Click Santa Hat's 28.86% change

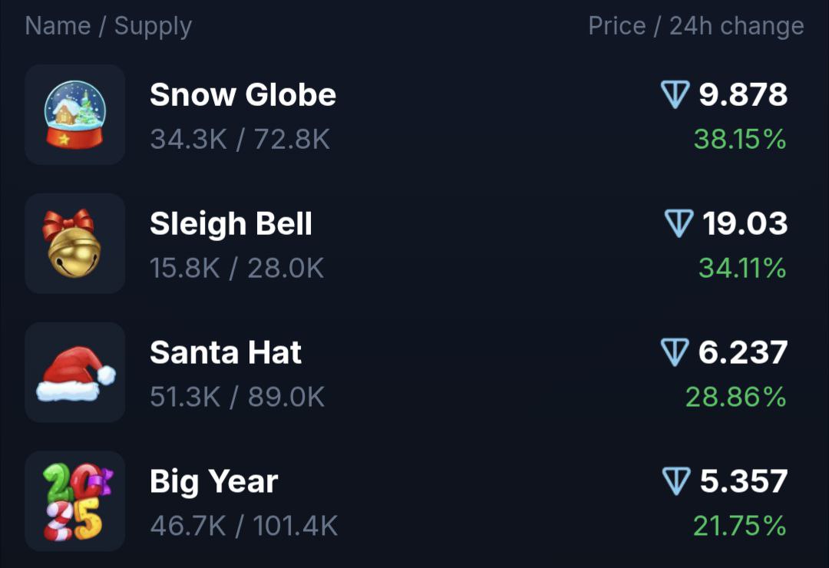pyautogui.click(x=736, y=397)
